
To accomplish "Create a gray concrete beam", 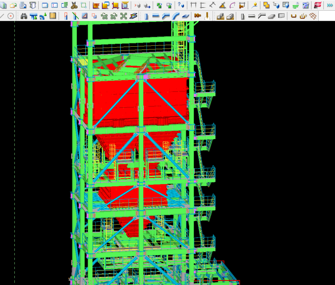I will 252,16.
